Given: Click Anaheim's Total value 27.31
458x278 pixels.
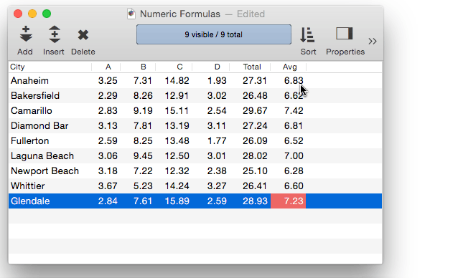Looking at the screenshot, I should point(255,80).
